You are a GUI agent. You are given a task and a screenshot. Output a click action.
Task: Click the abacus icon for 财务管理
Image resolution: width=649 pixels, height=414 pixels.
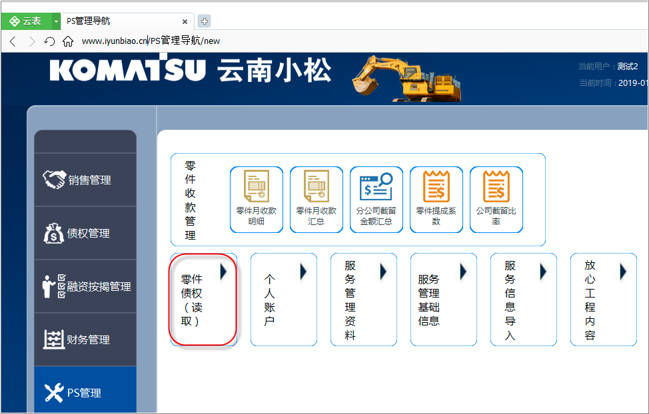(x=54, y=339)
